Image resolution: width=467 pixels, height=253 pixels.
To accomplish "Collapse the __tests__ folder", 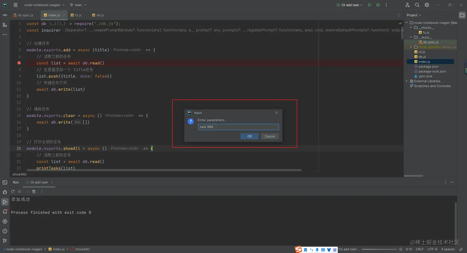I will (x=411, y=37).
